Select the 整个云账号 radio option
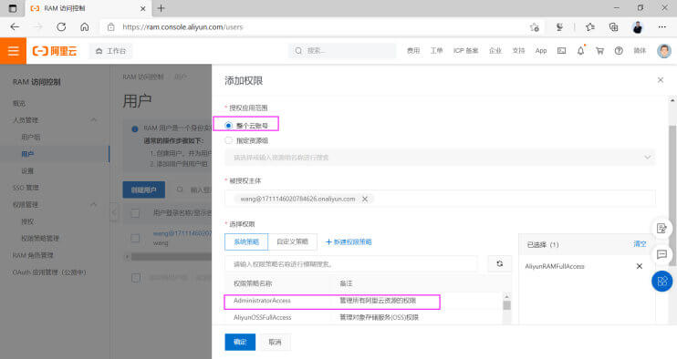Screen dimensions: 677x359 (x=228, y=126)
